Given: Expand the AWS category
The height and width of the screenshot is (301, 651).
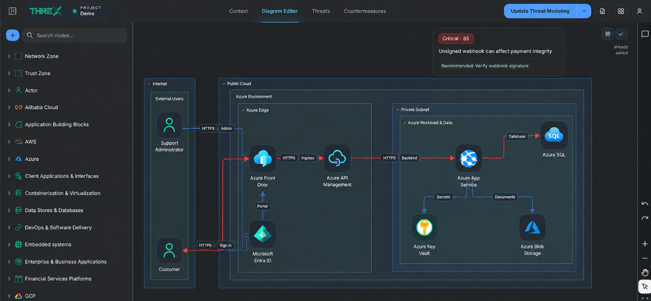Looking at the screenshot, I should click(x=9, y=142).
